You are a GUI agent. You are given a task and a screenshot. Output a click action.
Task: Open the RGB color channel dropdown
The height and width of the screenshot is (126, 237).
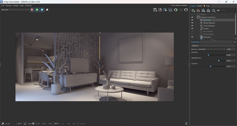(15, 9)
